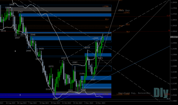Click 1.19865 on the price axis
Screen dimensions: 178x105
tap(174, 101)
